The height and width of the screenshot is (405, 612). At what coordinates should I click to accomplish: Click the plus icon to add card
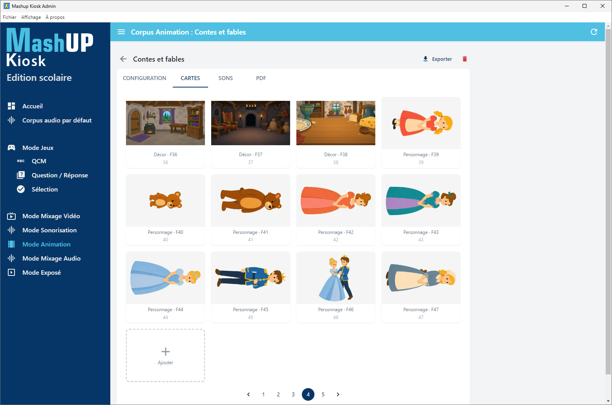click(x=166, y=351)
